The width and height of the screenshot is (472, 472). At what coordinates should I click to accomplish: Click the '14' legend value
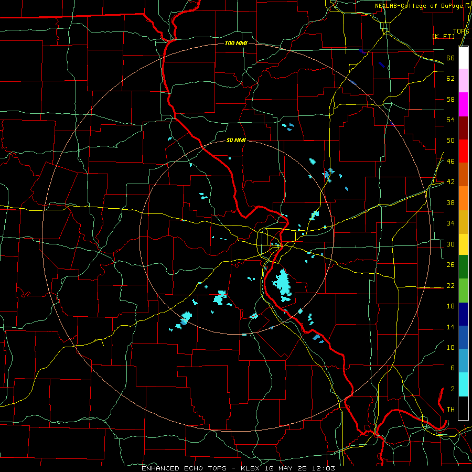450,327
